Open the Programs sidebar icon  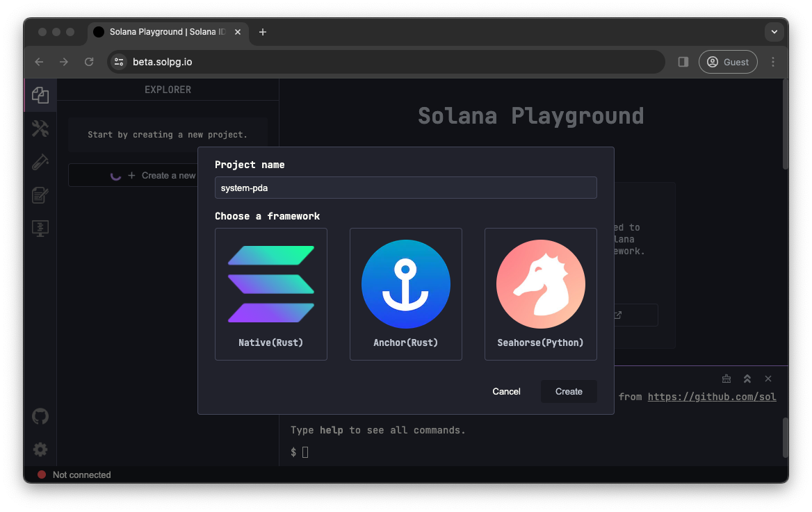point(40,229)
